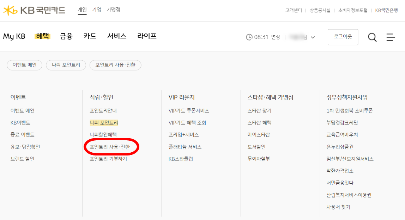
Task: Open 산림복지서비스이용권 link
Action: (x=349, y=195)
